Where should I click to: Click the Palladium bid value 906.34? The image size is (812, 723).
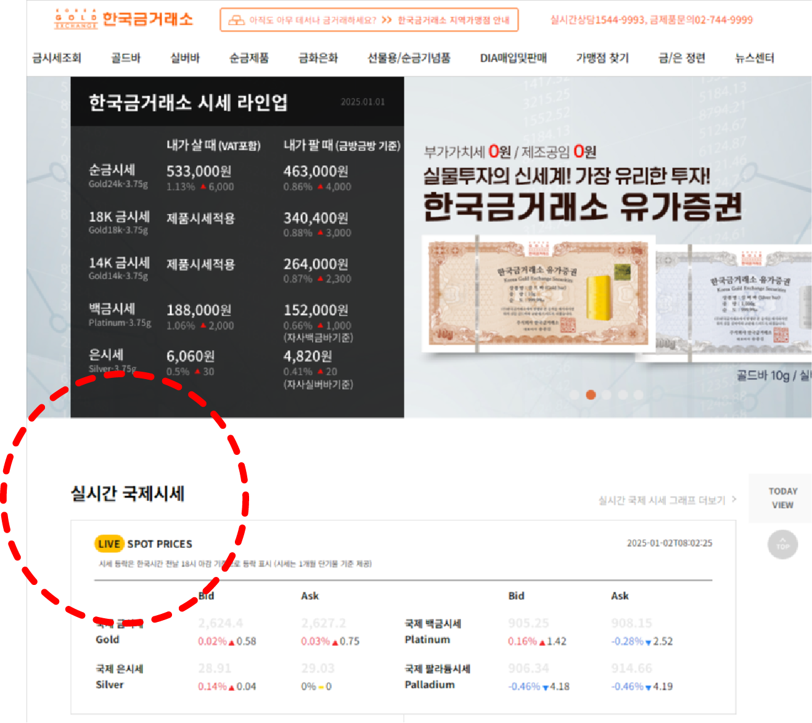click(528, 668)
